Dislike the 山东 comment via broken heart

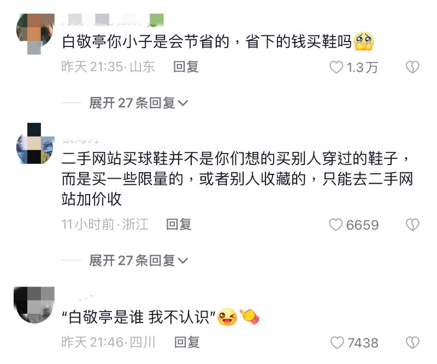[412, 67]
